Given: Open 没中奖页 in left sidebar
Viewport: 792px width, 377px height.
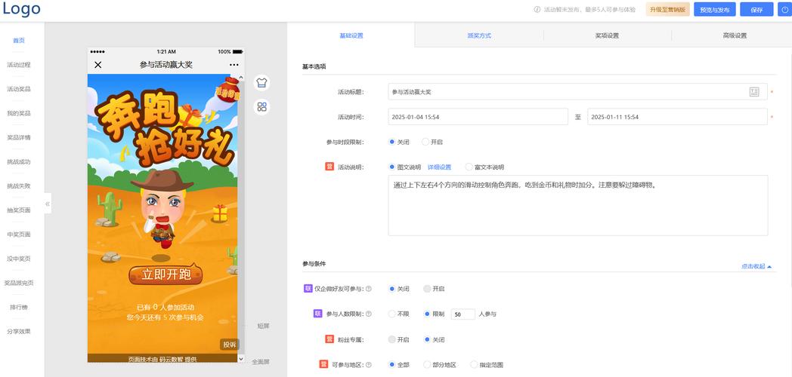Looking at the screenshot, I should click(19, 259).
